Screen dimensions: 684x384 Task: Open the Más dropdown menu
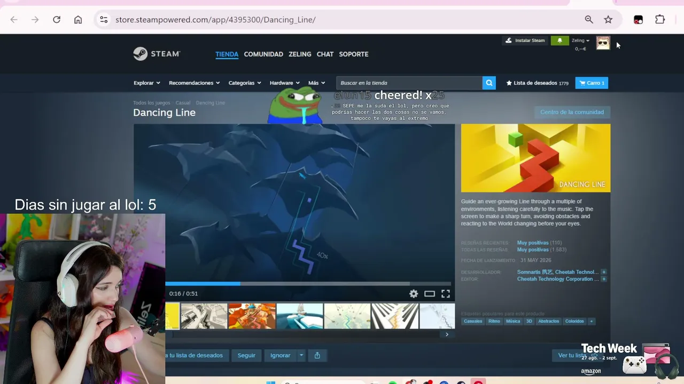(316, 83)
